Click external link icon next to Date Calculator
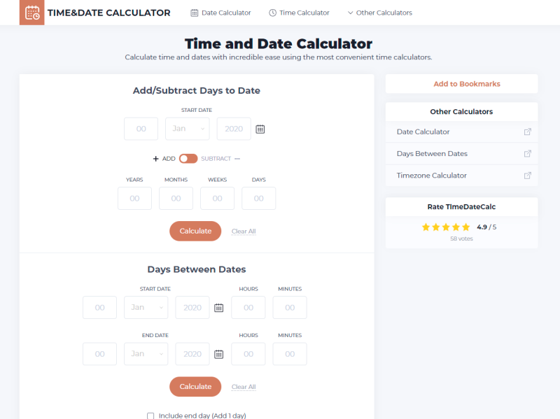The height and width of the screenshot is (419, 560). (x=527, y=132)
